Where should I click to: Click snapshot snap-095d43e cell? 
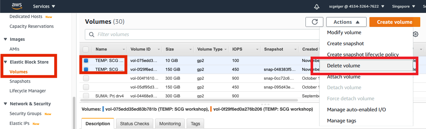280,87
